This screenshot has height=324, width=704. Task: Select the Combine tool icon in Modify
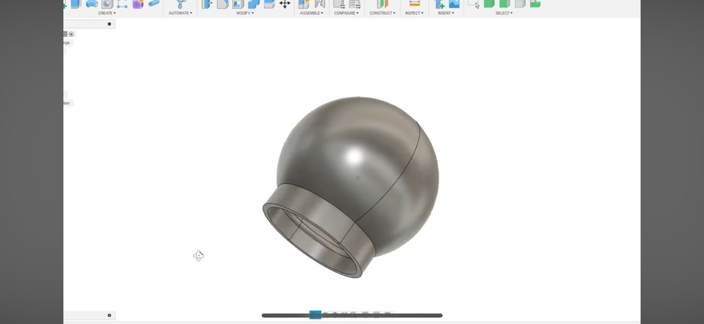coord(254,4)
